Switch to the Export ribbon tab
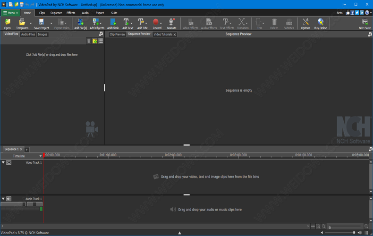373x236 pixels. pyautogui.click(x=100, y=13)
